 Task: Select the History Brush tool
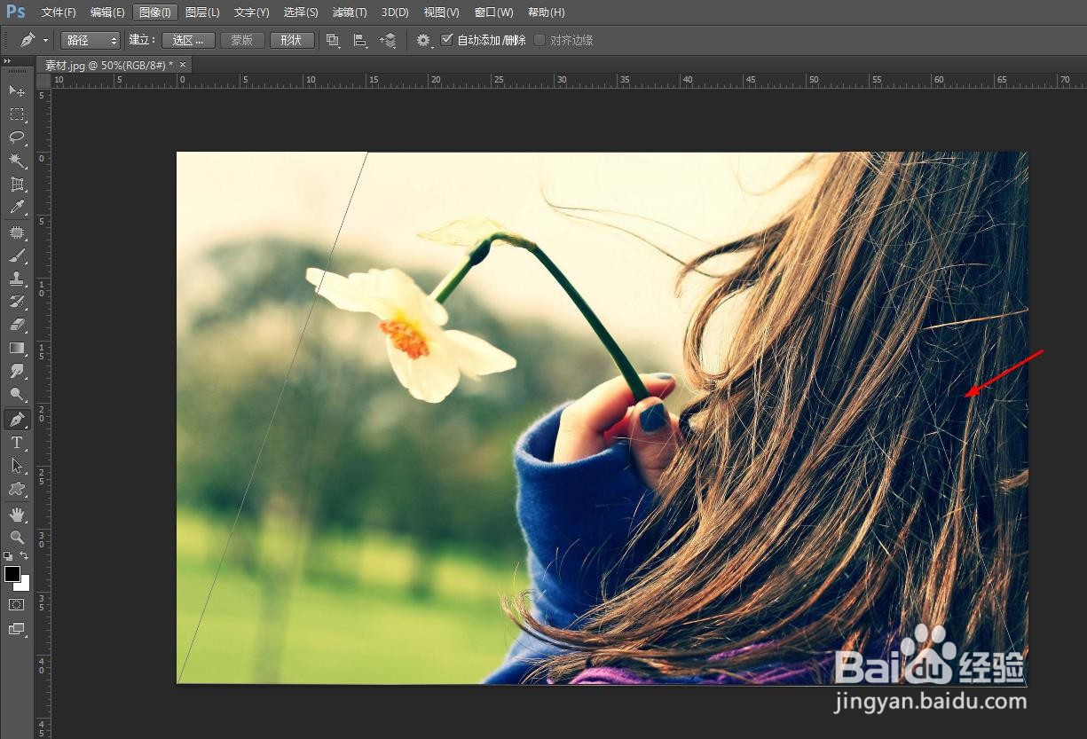click(x=17, y=302)
